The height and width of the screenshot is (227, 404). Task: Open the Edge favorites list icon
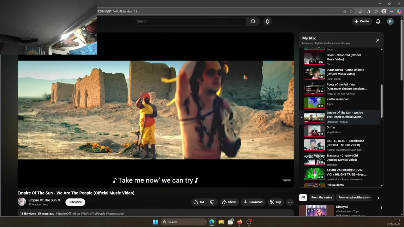376,11
